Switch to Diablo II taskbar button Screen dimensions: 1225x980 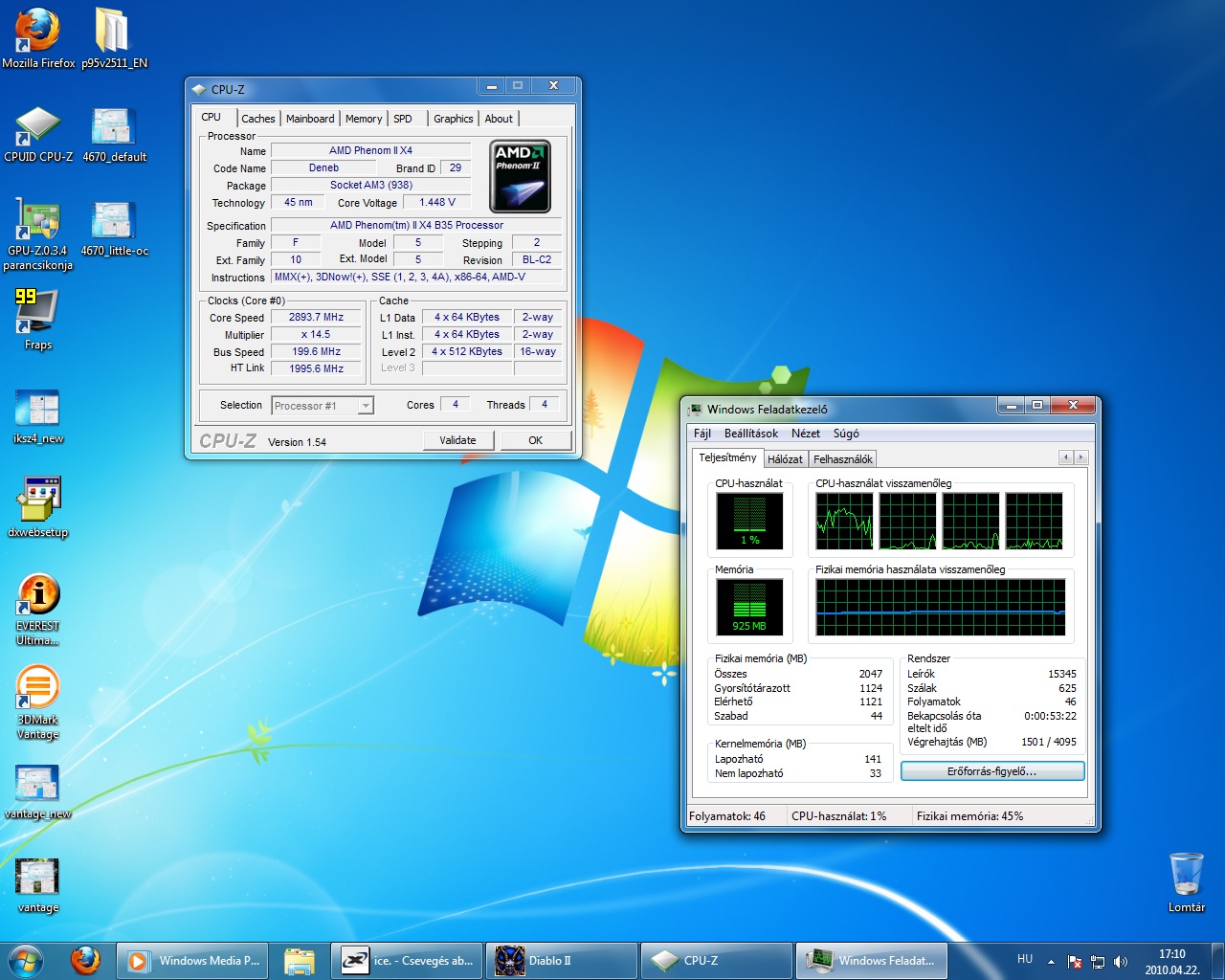coord(562,961)
